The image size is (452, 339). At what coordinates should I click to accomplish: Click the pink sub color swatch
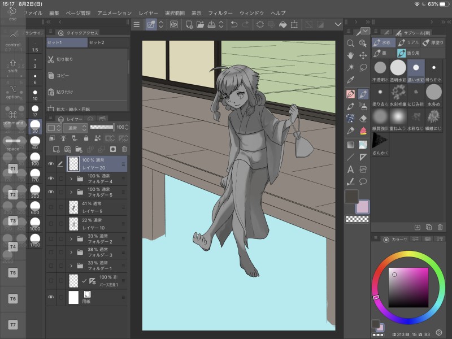(362, 207)
